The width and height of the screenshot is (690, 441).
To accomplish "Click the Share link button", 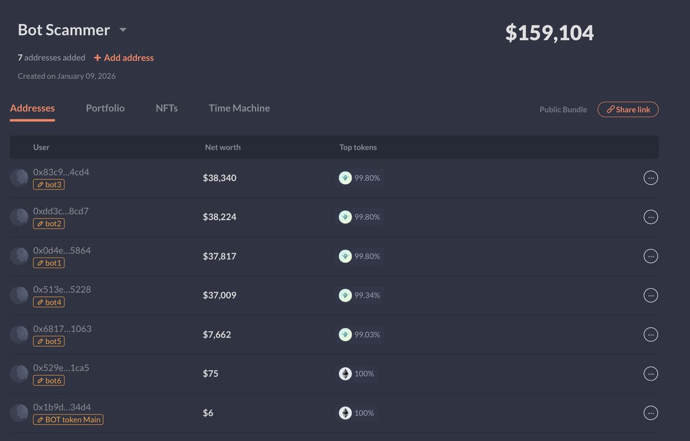I will 628,109.
